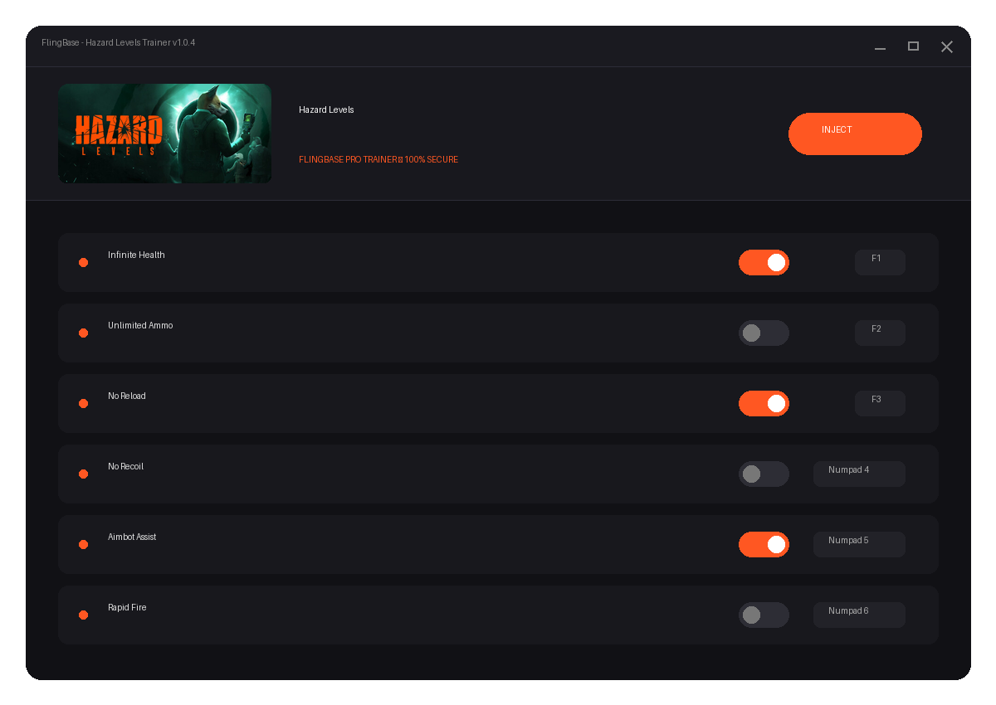Enable the No Recoil toggle
Viewport: 996px width, 705px height.
click(x=764, y=474)
